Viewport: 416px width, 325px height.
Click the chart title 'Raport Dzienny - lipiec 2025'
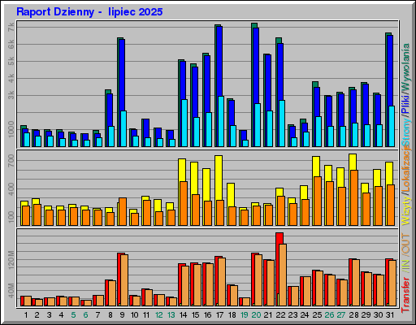pos(89,12)
